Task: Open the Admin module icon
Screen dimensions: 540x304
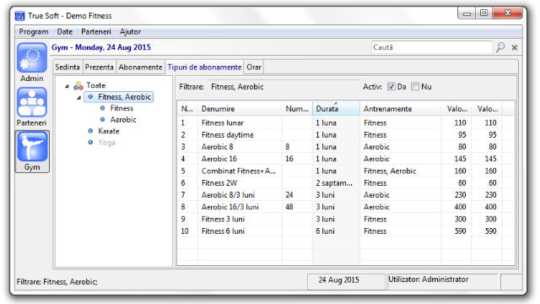Action: click(x=32, y=57)
